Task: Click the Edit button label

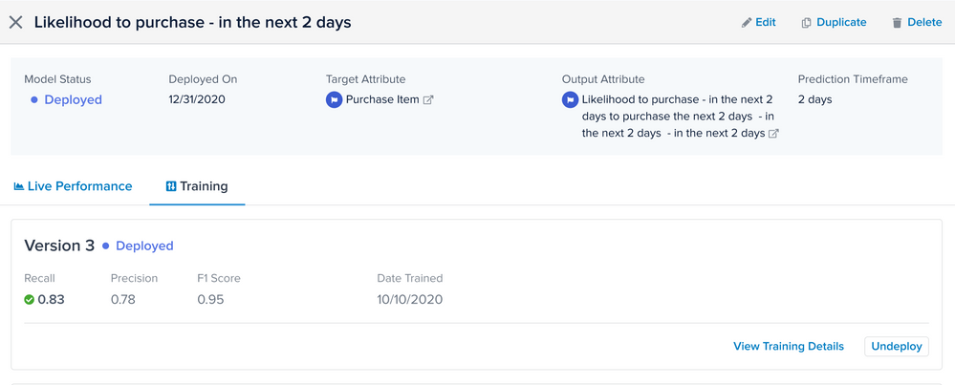Action: click(x=766, y=22)
